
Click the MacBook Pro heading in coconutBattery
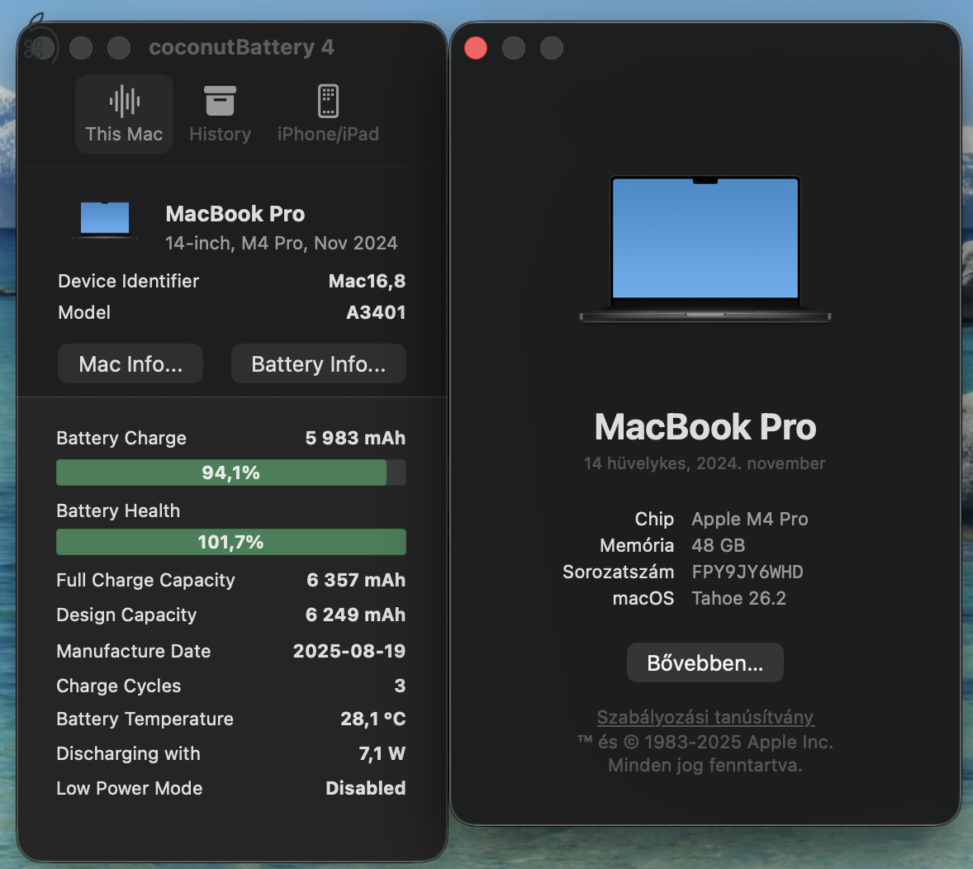(x=235, y=214)
